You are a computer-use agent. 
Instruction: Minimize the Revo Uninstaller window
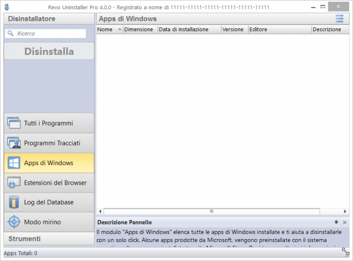point(313,7)
